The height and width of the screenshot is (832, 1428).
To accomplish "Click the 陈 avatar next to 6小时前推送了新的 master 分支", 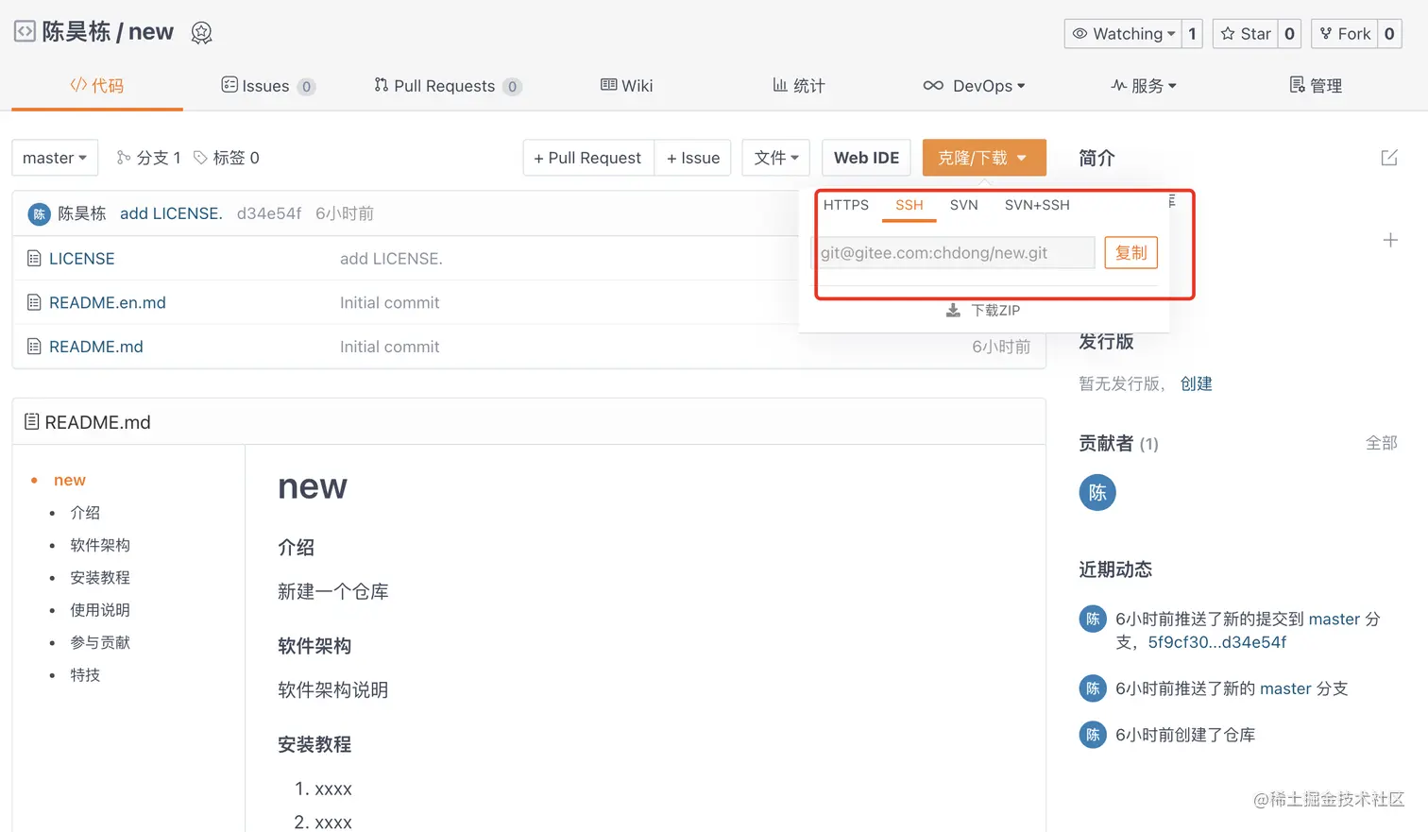I will tap(1093, 688).
